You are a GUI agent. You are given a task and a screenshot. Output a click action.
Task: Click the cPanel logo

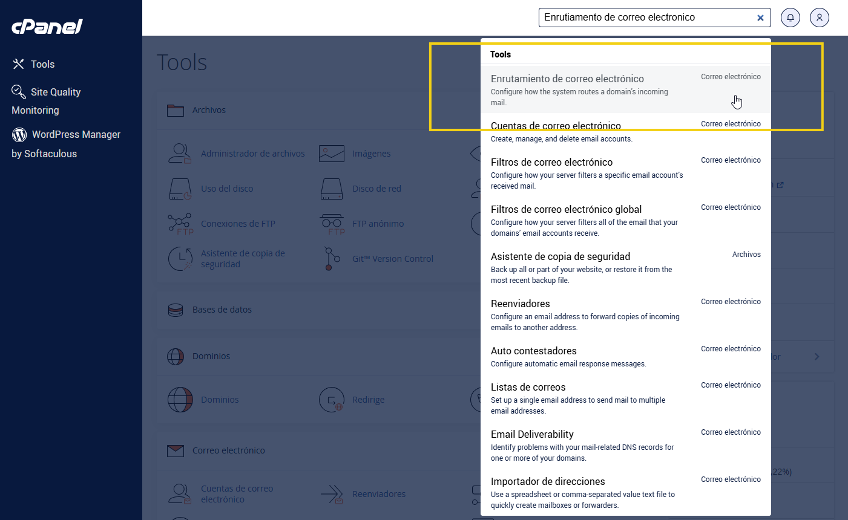click(x=47, y=27)
